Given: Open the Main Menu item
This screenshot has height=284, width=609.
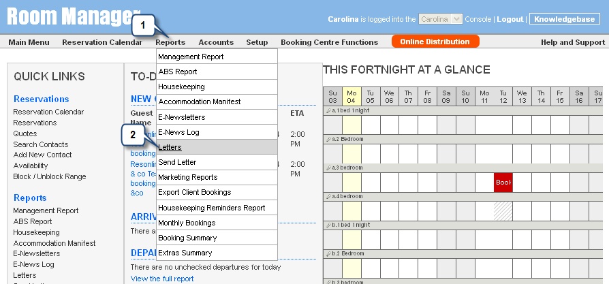Looking at the screenshot, I should tap(29, 42).
